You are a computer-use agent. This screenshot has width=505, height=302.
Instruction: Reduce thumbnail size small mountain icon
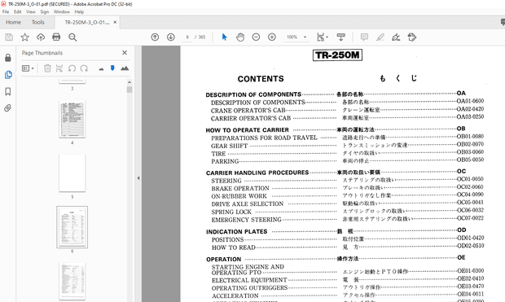[x=101, y=69]
